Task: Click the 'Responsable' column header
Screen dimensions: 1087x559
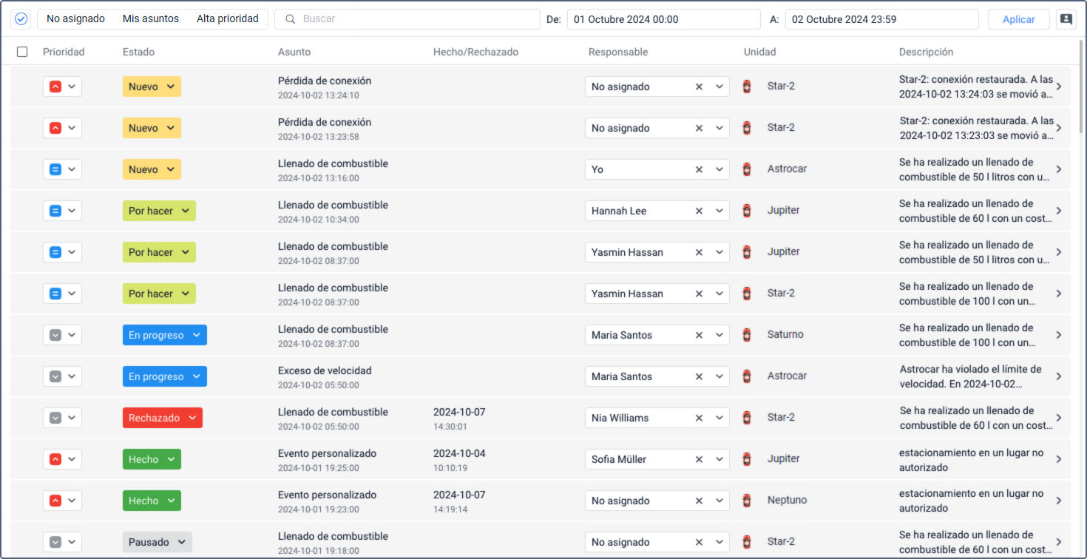Action: pyautogui.click(x=618, y=52)
